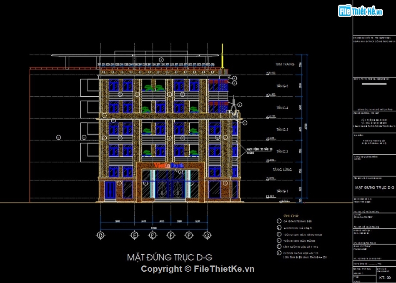Click the TẦNG 1 floor label
The image size is (396, 283).
[x=282, y=191]
